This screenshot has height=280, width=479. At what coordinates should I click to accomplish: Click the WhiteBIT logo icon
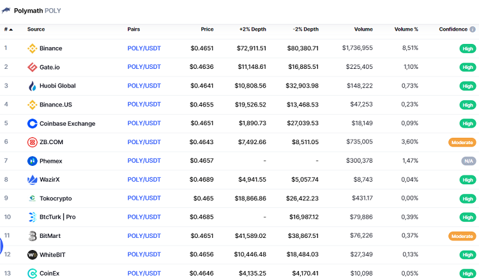33,254
